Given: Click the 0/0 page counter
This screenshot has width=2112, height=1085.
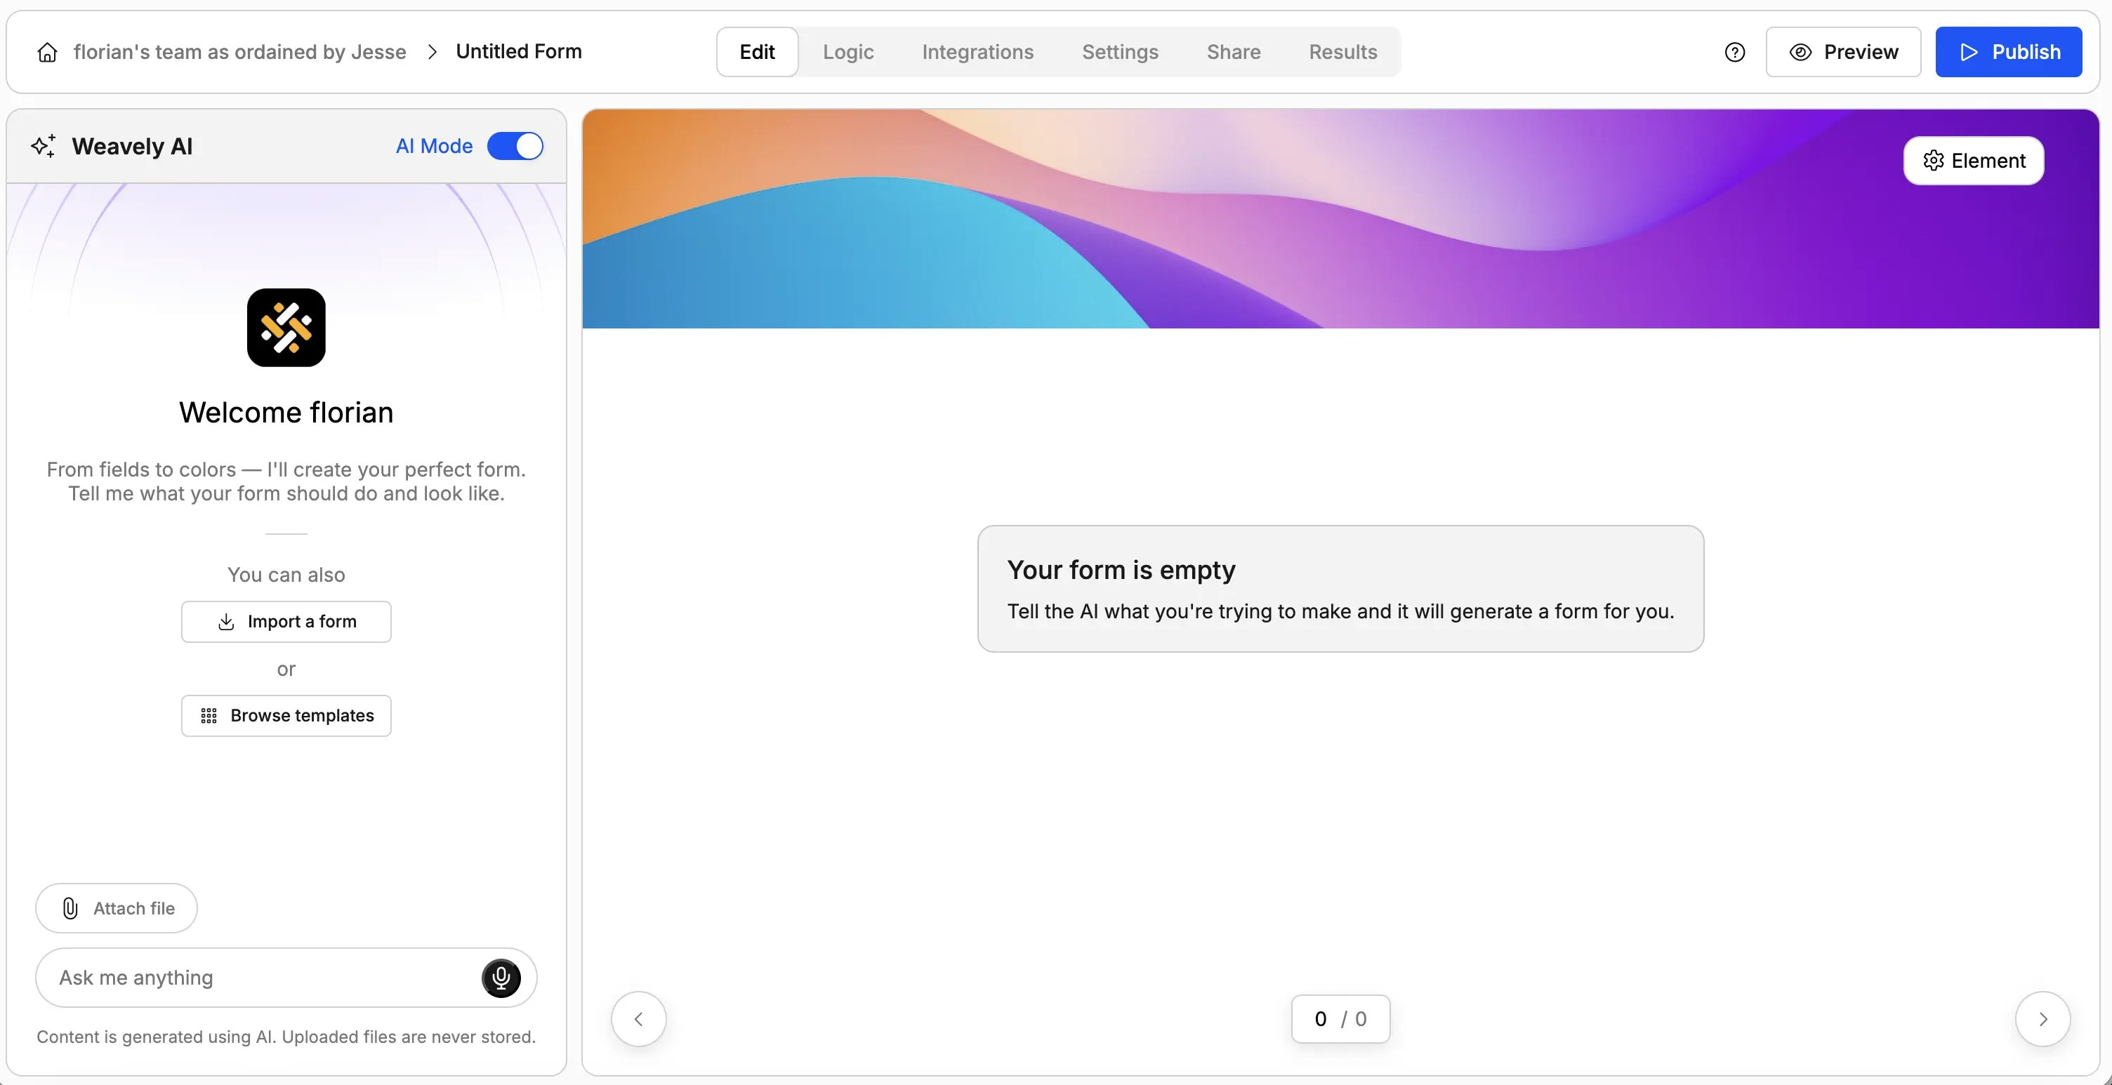Looking at the screenshot, I should (1340, 1018).
